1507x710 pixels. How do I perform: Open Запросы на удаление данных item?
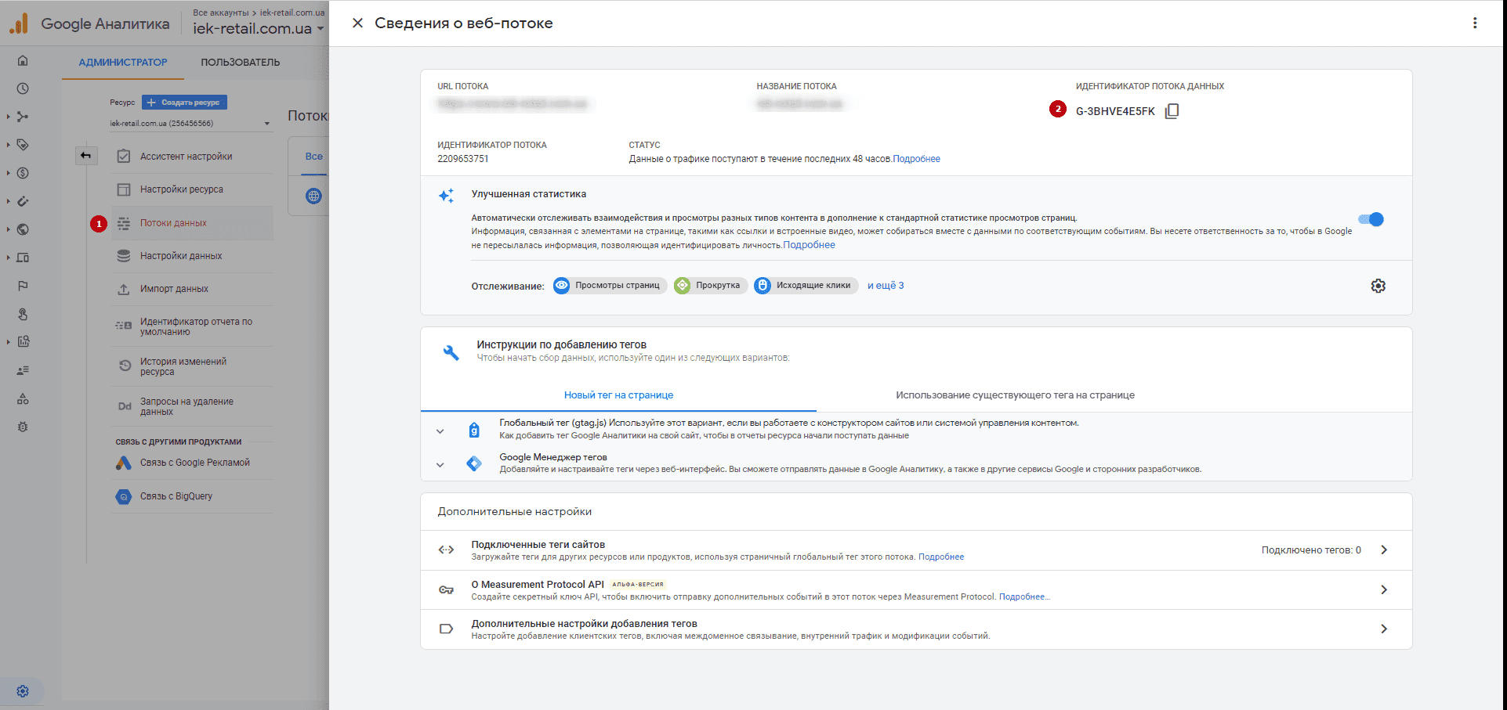point(192,406)
